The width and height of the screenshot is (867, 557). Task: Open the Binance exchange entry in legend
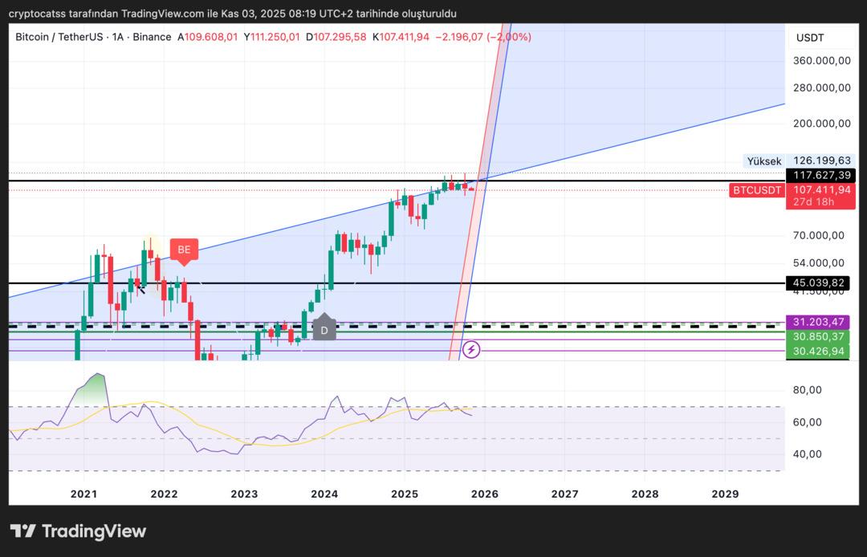click(x=151, y=37)
